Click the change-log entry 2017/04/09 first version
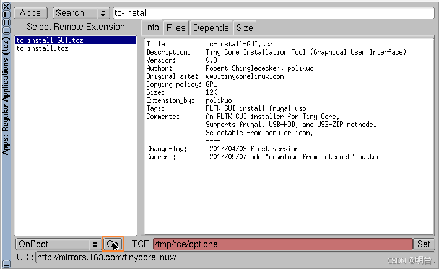The image size is (439, 269). (254, 149)
